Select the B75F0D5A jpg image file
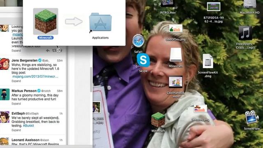The width and height of the screenshot is (263, 148). 214,7
